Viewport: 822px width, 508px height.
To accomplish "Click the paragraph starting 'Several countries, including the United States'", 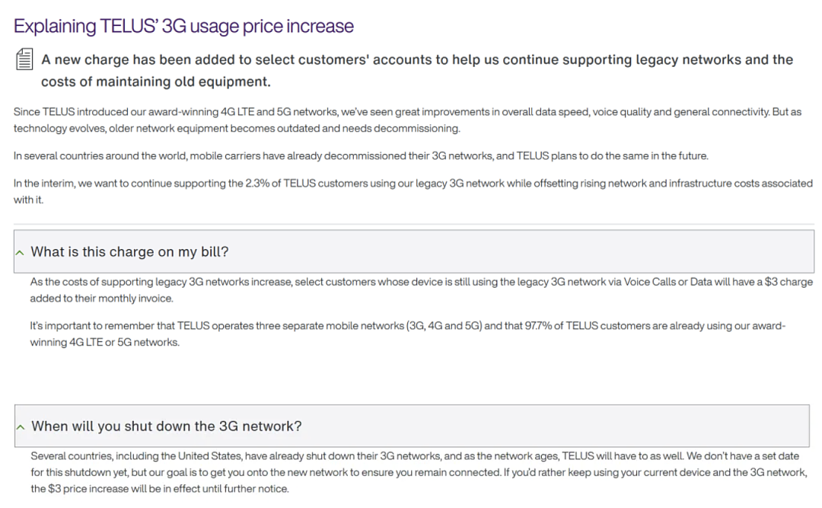I will 419,472.
